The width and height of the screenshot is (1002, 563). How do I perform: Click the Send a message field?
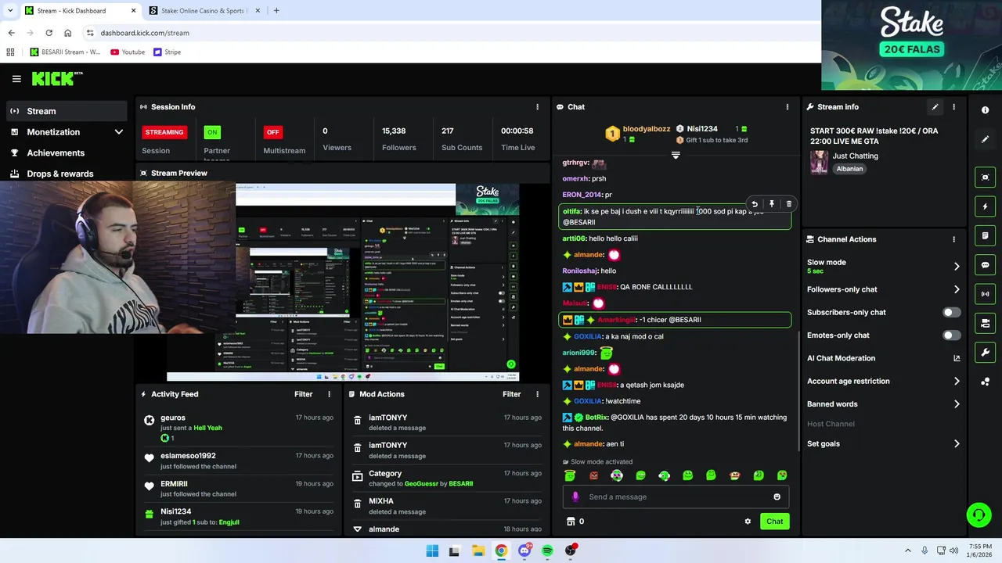677,497
